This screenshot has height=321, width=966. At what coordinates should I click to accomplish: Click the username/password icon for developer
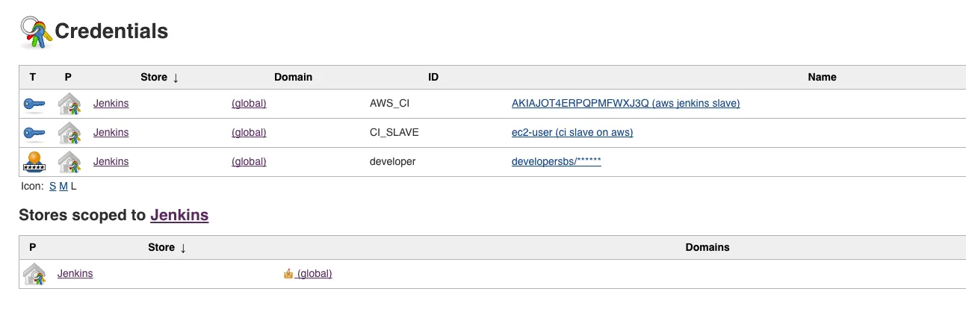click(x=34, y=162)
